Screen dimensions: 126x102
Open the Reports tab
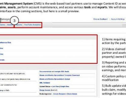click(19, 25)
